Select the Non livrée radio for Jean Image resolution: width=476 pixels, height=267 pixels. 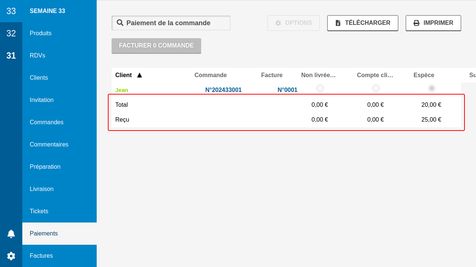click(320, 88)
